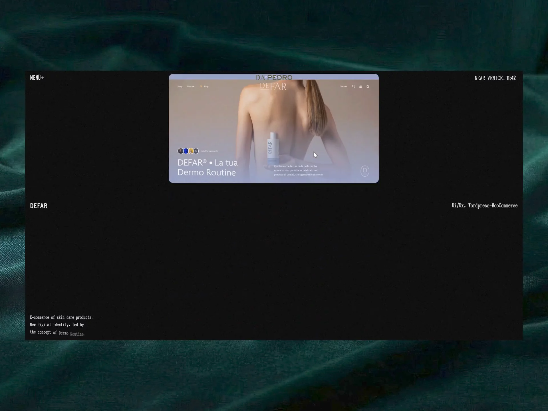This screenshot has height=411, width=548.
Task: Open the Contatti item in the preview navbar
Action: (343, 86)
